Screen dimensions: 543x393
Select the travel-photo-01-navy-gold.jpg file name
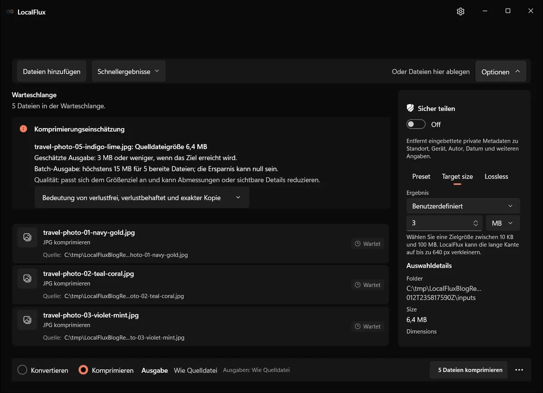pos(89,232)
